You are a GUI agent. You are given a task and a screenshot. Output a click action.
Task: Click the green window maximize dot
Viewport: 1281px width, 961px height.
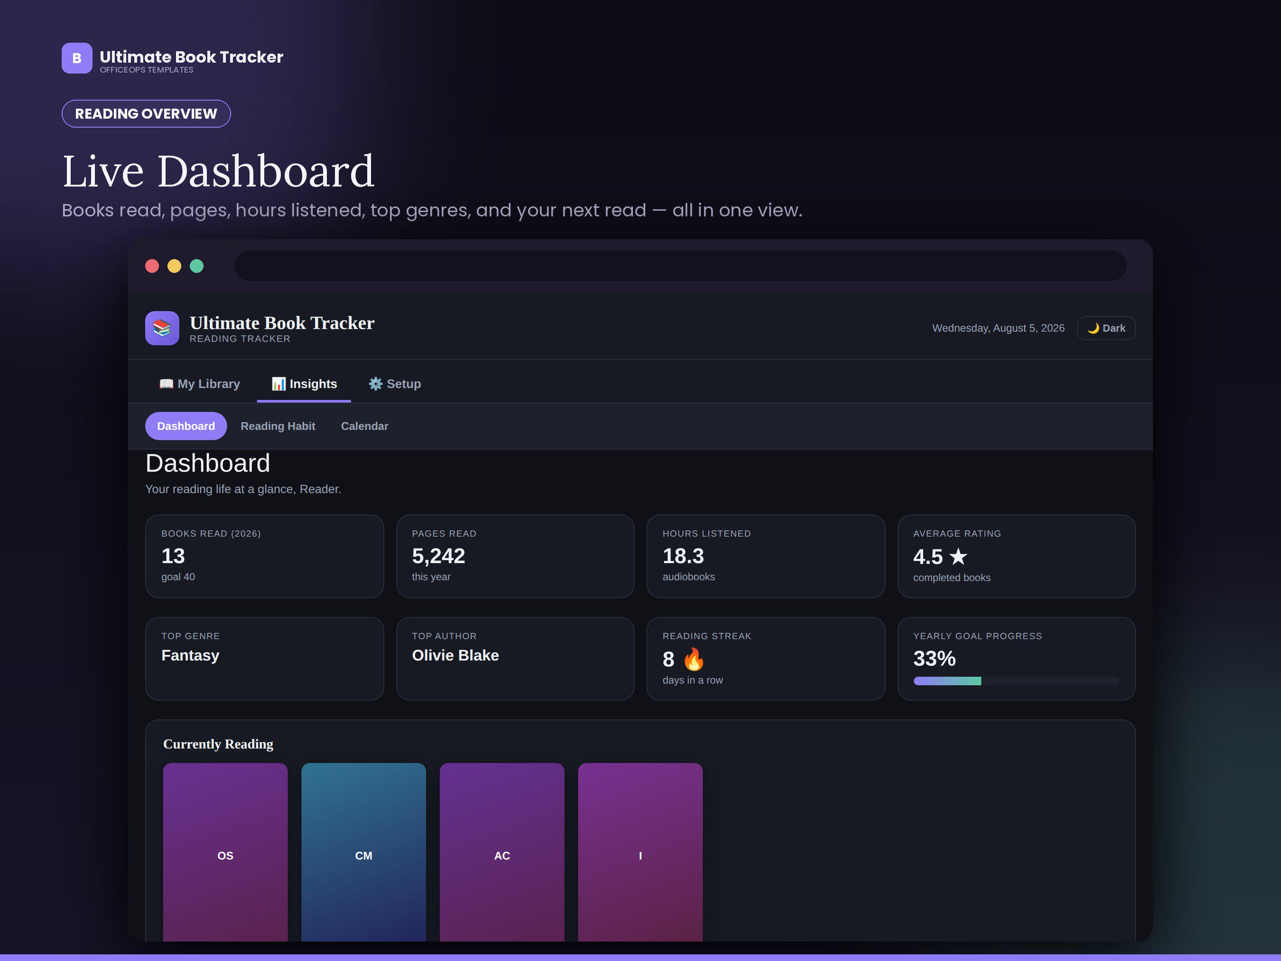[x=197, y=266]
